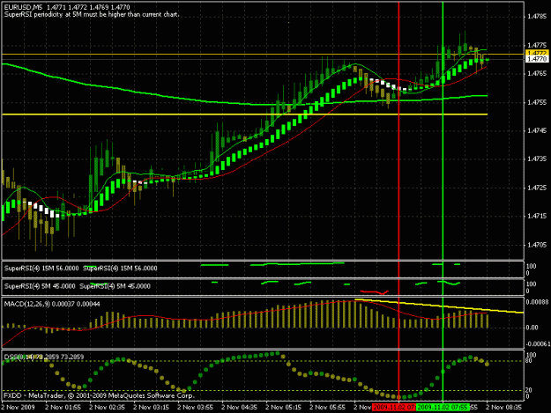Select yellow horizontal line at 1.4772 level
Image resolution: width=551 pixels, height=413 pixels.
click(x=263, y=54)
